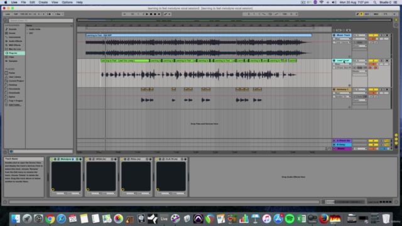Select the A Pitch Vrb return track

click(344, 141)
